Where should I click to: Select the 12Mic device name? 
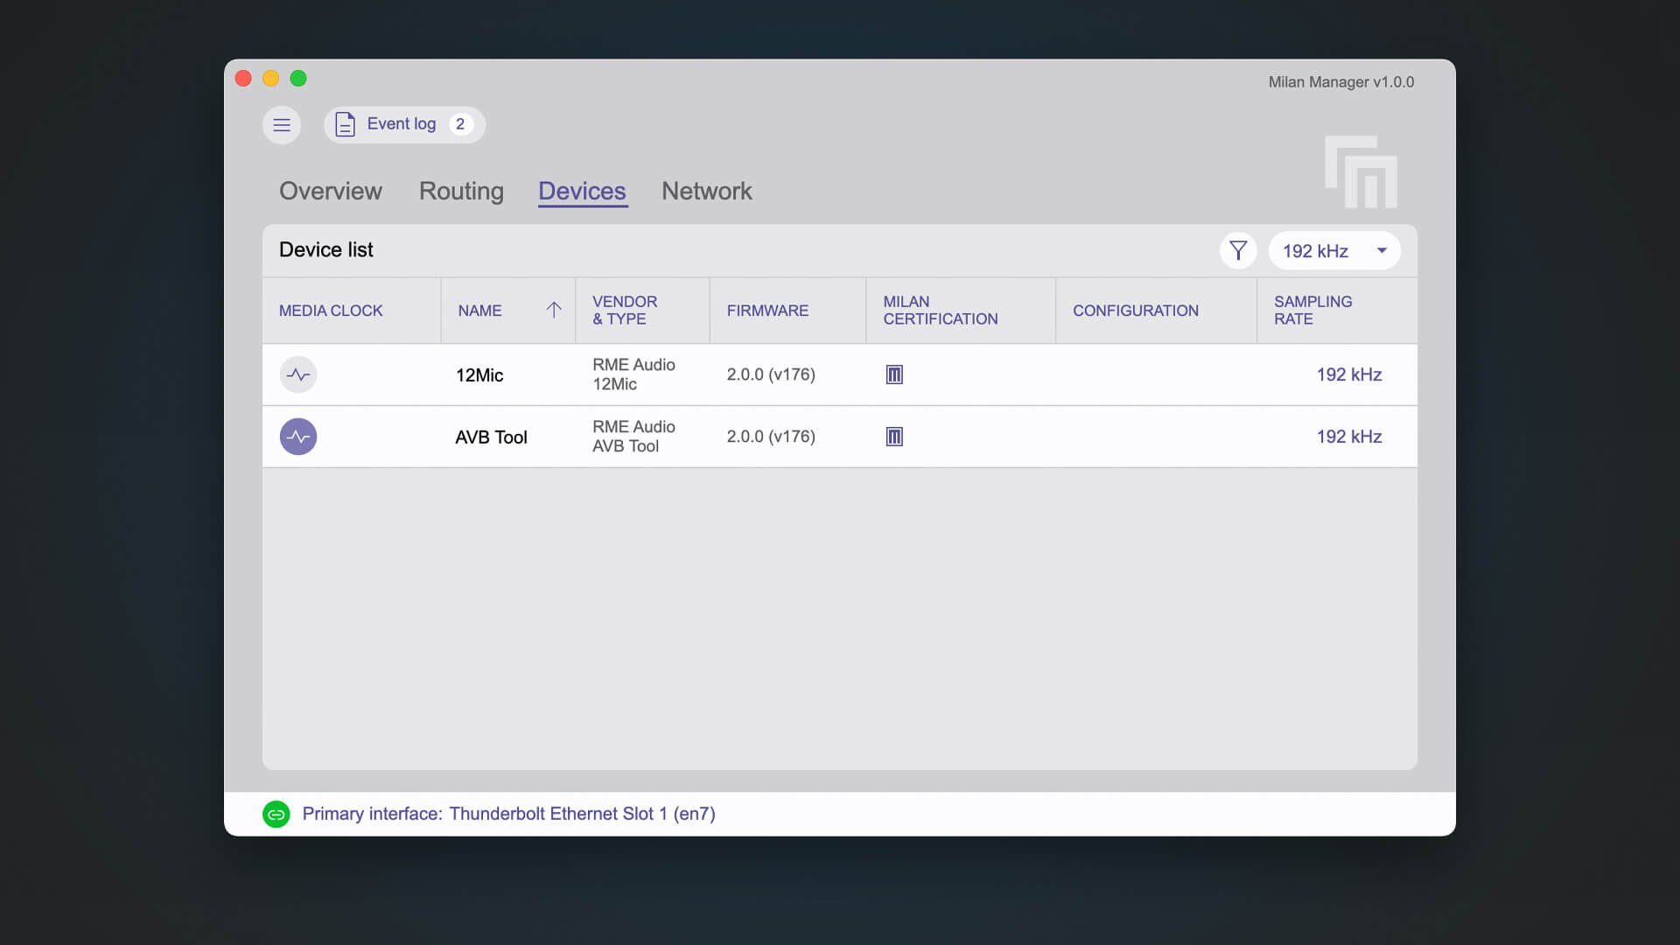pyautogui.click(x=479, y=375)
